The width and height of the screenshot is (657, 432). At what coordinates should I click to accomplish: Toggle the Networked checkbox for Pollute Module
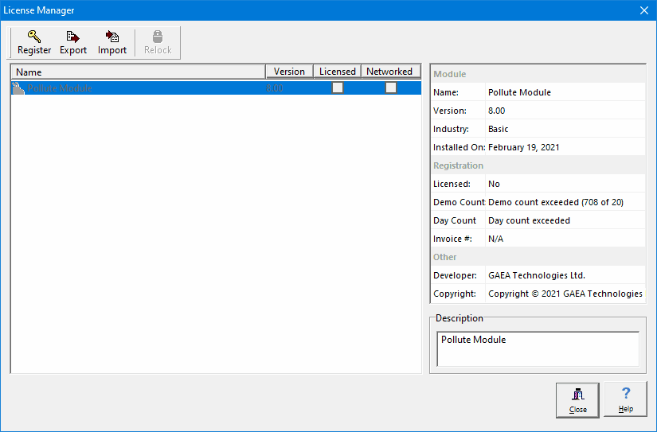pos(391,88)
